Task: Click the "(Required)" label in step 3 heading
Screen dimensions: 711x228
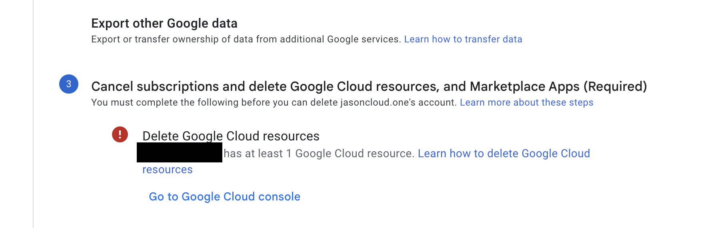Action: [615, 86]
